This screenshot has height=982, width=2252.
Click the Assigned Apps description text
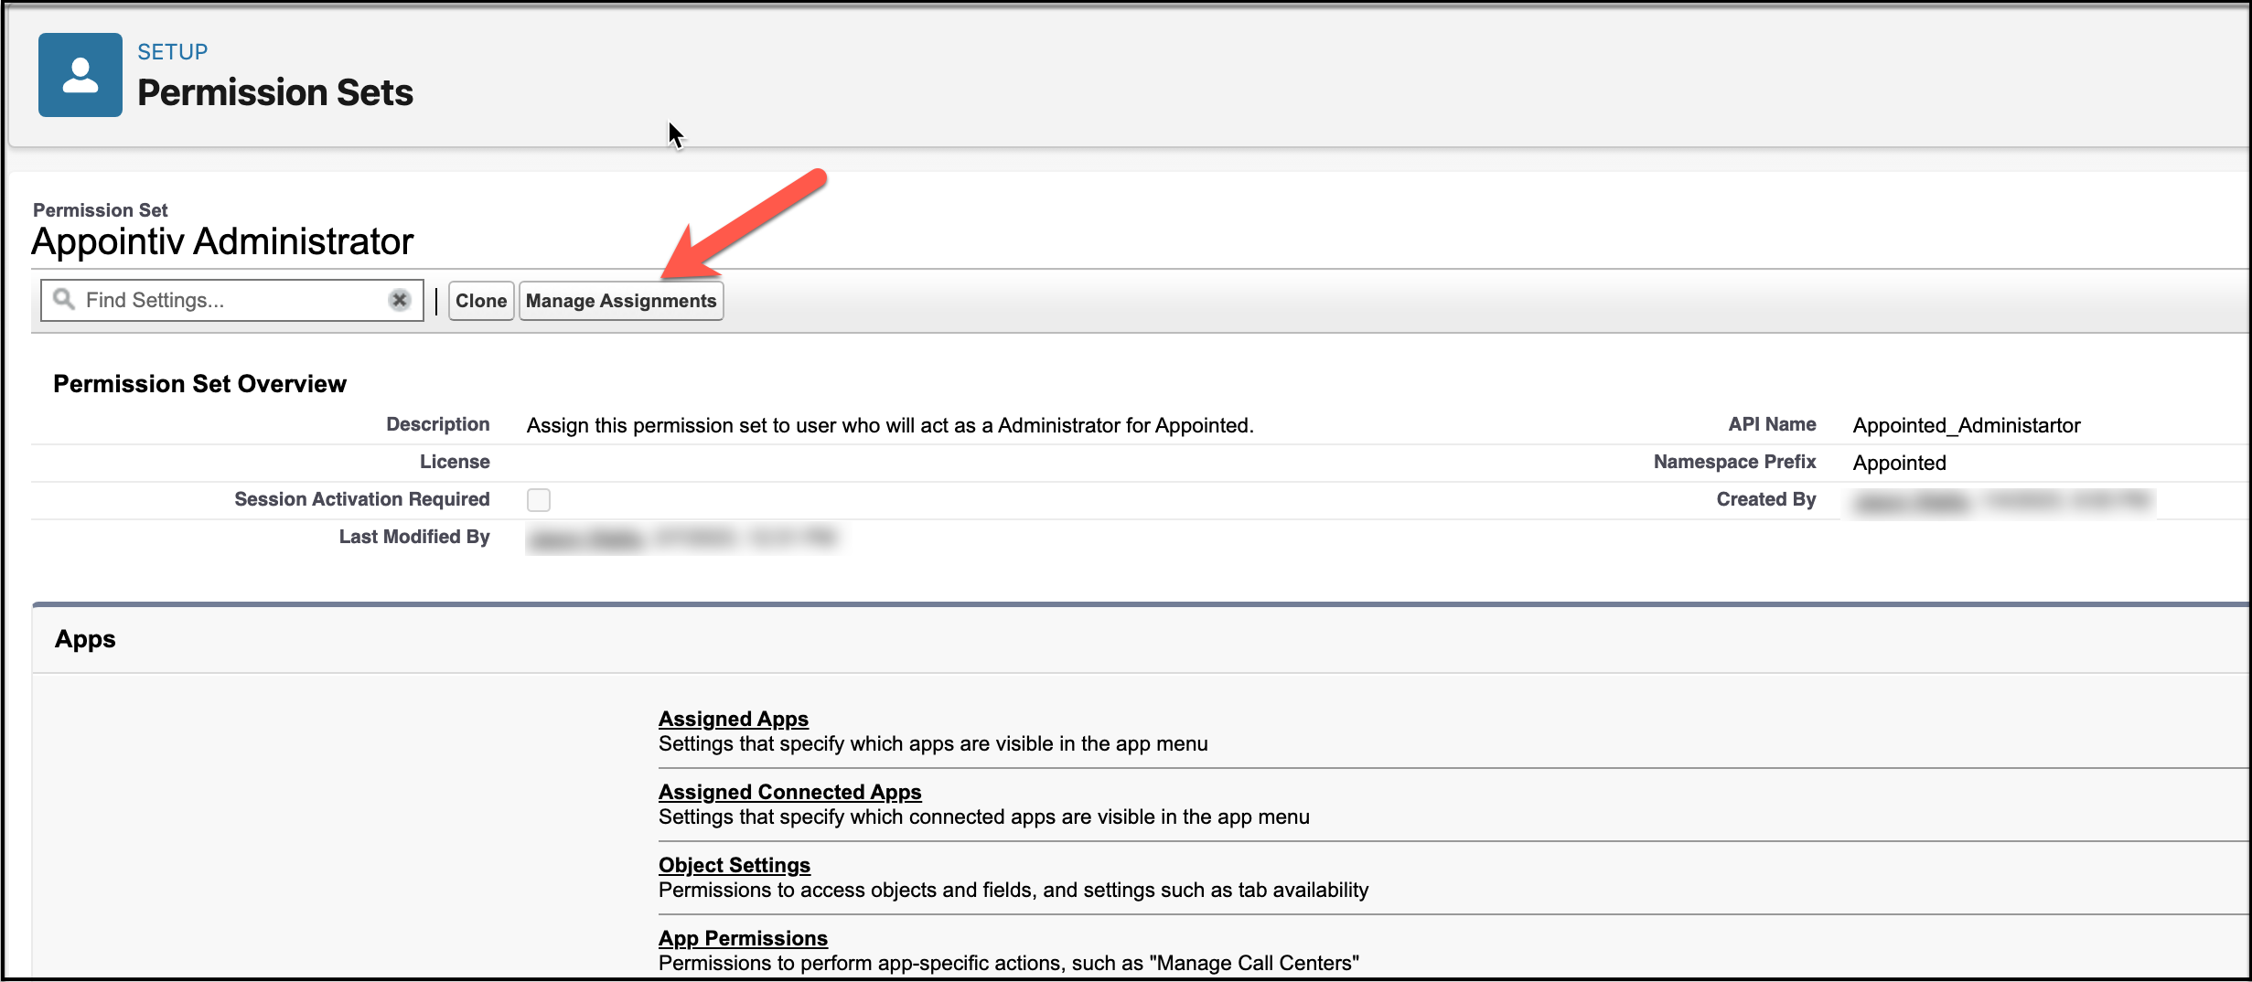933,744
